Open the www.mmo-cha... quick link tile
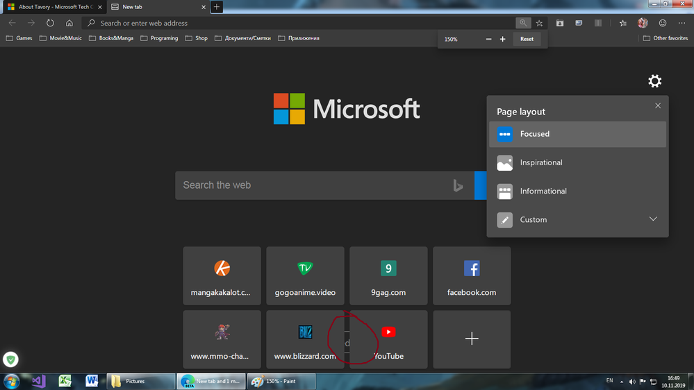Image resolution: width=694 pixels, height=390 pixels. click(222, 339)
